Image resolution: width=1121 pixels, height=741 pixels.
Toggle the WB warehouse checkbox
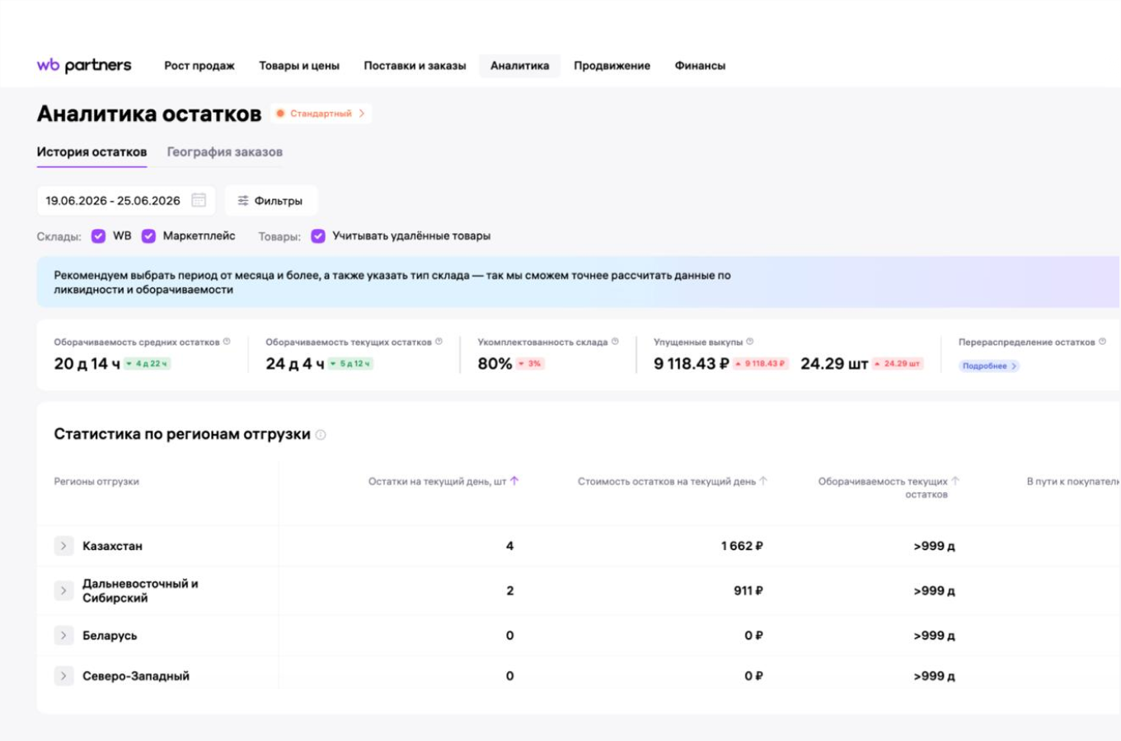tap(98, 236)
